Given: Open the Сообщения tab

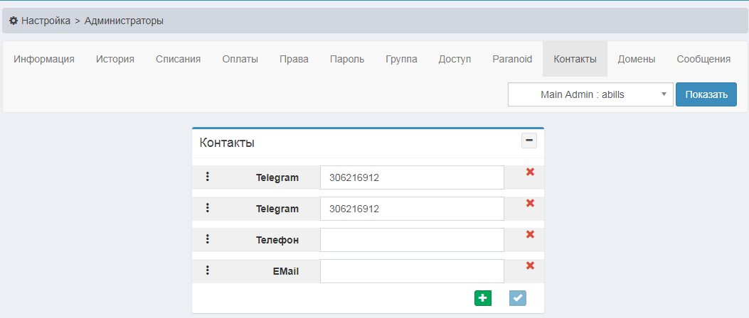Looking at the screenshot, I should [x=703, y=59].
